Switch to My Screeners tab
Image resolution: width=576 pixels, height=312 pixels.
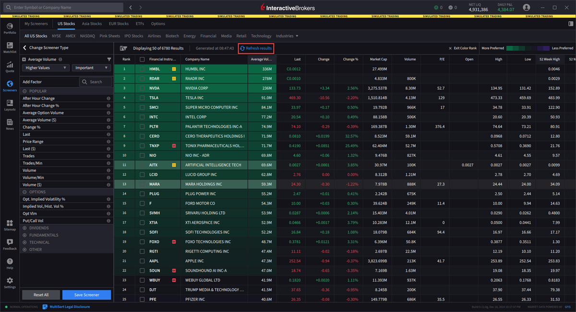(x=36, y=24)
